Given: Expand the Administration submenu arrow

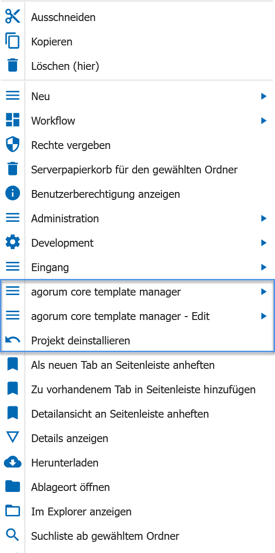Looking at the screenshot, I should [264, 218].
